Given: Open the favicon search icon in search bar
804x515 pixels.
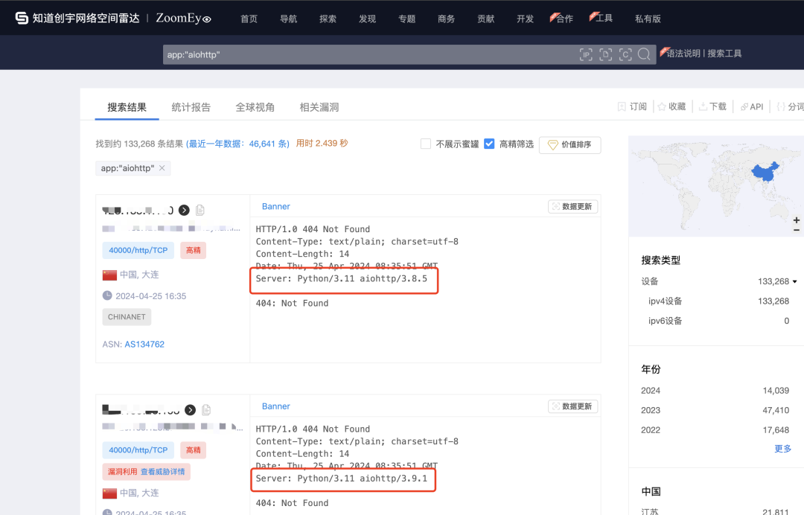Looking at the screenshot, I should coord(605,54).
